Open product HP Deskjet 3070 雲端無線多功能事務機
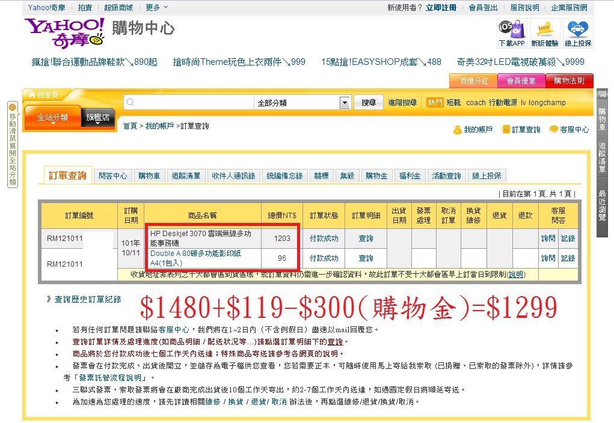614x423 pixels. [200, 239]
